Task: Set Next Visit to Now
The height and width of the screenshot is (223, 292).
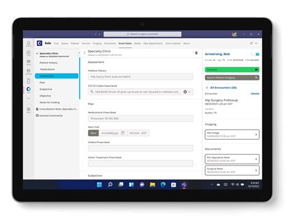Action: tap(93, 133)
